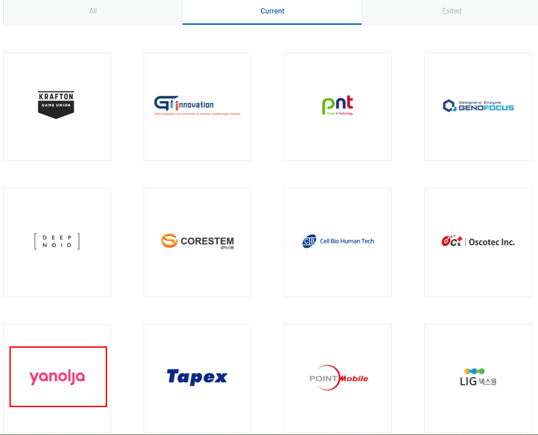Select the Oscotec Inc. logo card
The width and height of the screenshot is (538, 435).
(478, 242)
